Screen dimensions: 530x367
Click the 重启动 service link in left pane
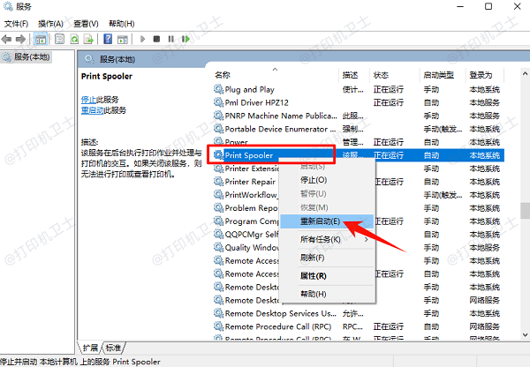coord(92,110)
